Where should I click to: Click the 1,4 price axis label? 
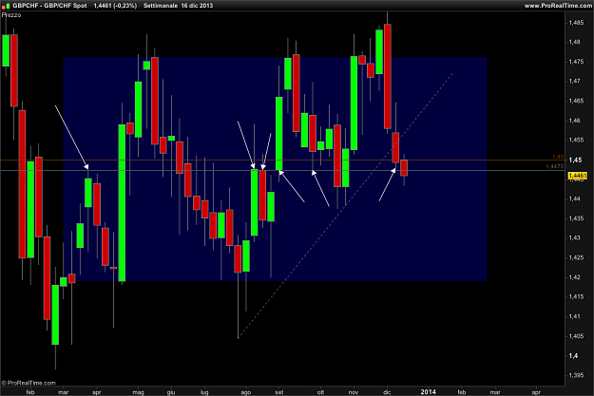tap(573, 356)
